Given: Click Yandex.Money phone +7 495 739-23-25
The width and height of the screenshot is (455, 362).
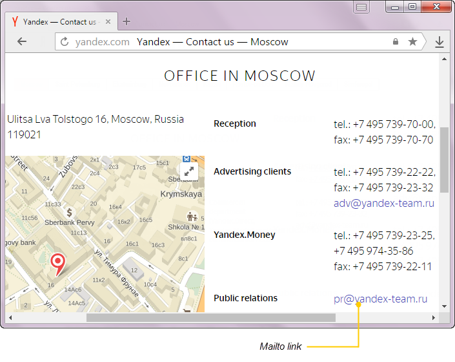Looking at the screenshot, I should point(393,235).
